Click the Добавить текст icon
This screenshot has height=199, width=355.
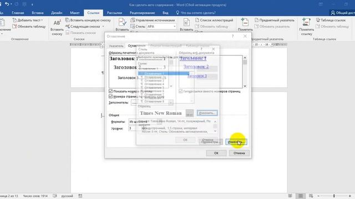pyautogui.click(x=14, y=20)
